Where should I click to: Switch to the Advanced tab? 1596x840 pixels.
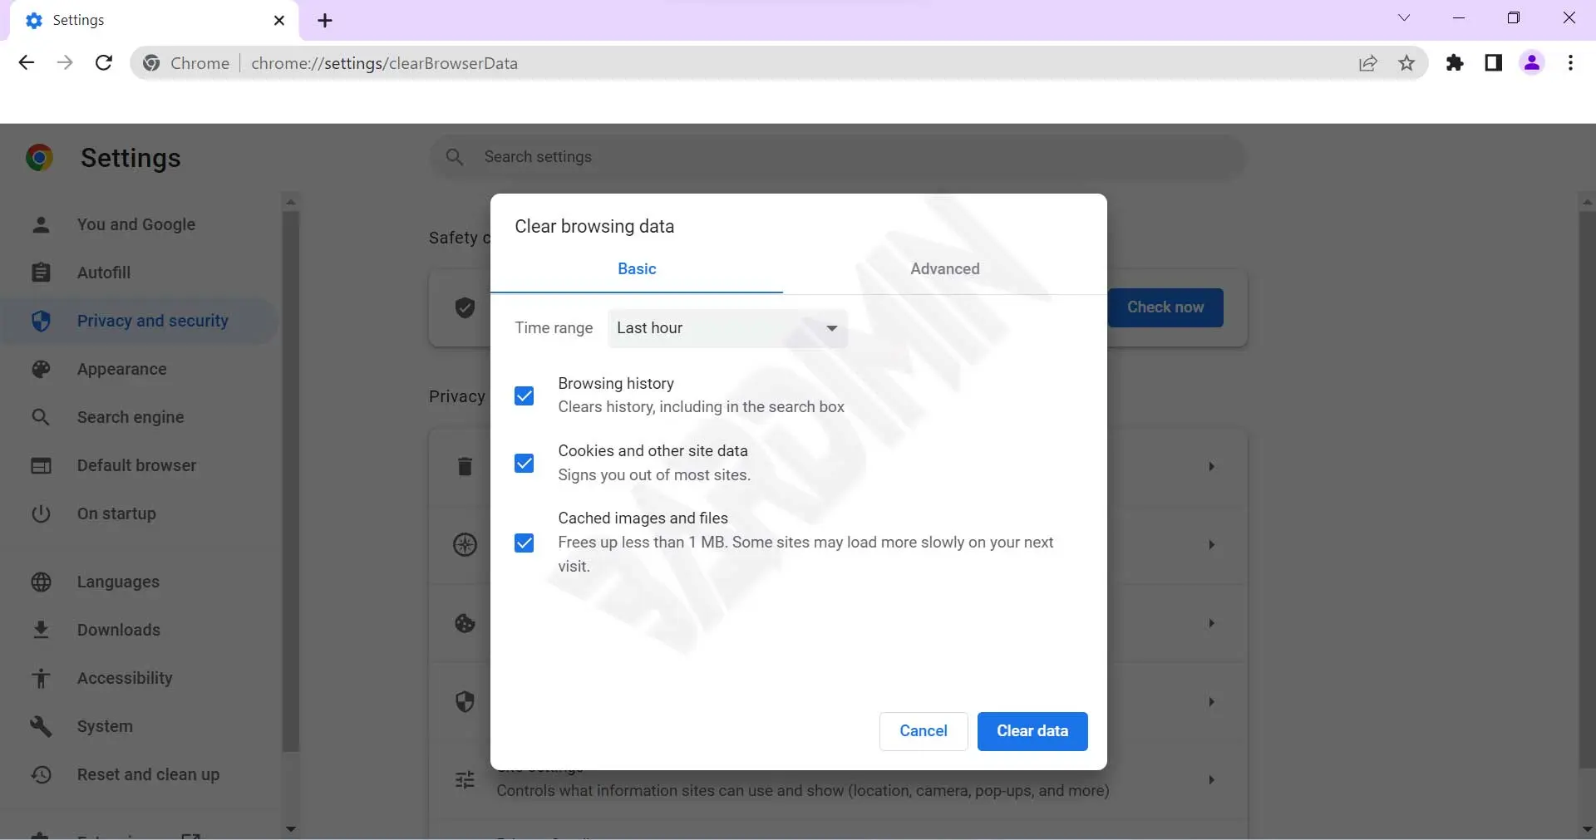click(944, 269)
